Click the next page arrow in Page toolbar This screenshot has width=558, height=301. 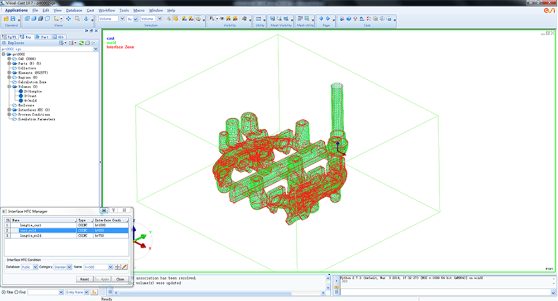[328, 19]
